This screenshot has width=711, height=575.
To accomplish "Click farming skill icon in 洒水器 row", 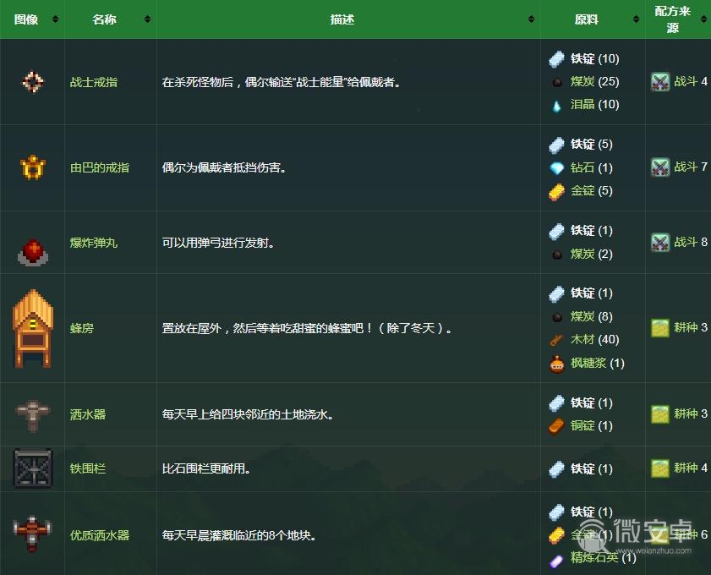I will click(x=660, y=413).
